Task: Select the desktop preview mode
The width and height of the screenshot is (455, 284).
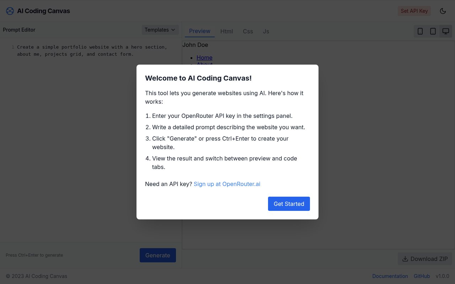Action: pos(445,31)
